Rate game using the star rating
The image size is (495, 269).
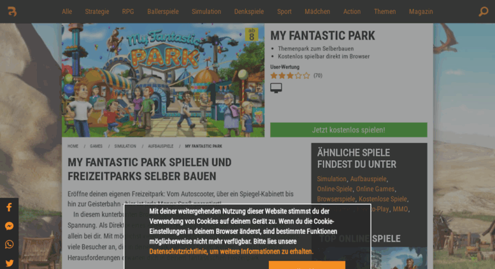pos(290,76)
